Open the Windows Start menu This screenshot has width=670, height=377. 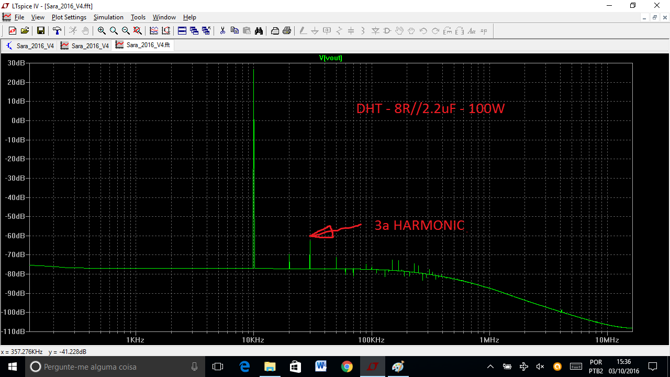(x=12, y=367)
